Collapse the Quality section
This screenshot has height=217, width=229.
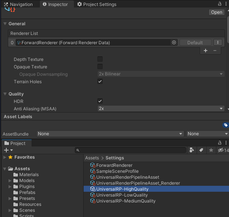pos(5,94)
